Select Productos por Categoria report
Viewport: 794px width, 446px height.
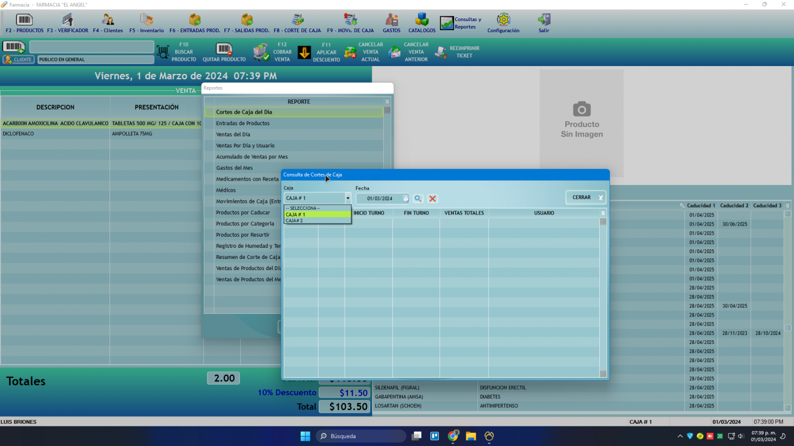click(x=243, y=224)
